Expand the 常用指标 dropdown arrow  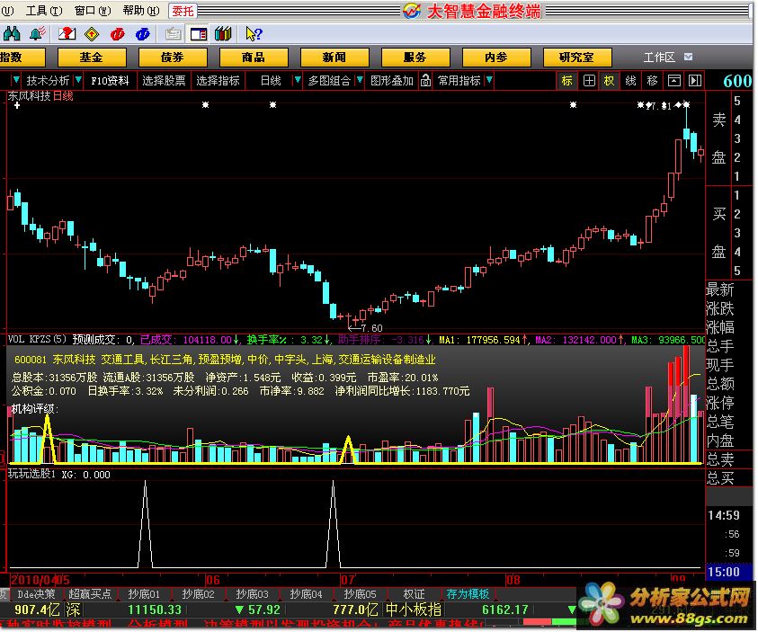(x=489, y=80)
